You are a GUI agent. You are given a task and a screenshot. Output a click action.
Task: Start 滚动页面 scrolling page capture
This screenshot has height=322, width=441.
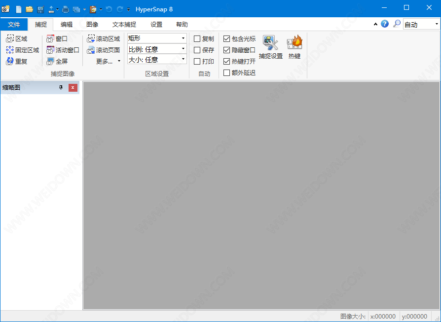pyautogui.click(x=104, y=50)
